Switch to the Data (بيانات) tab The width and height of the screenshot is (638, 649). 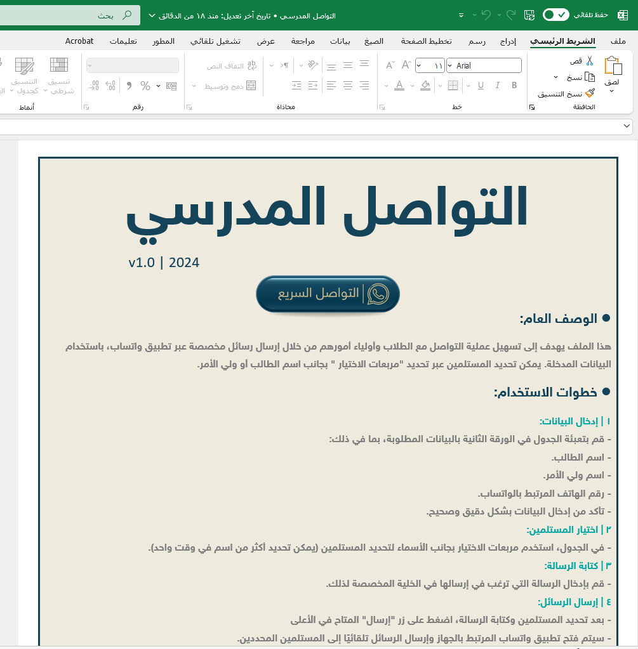click(340, 41)
